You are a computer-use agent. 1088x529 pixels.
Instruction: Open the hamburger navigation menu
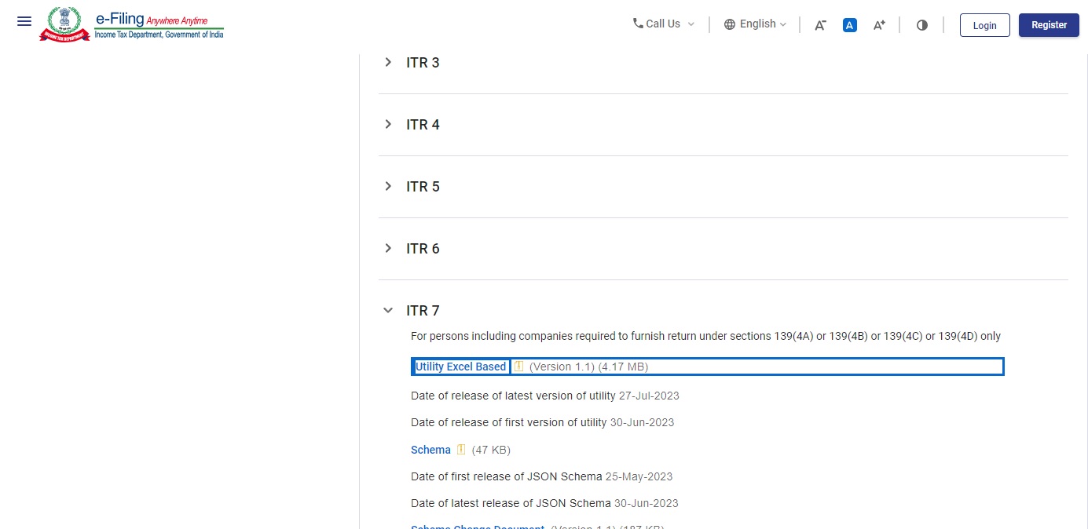coord(24,21)
